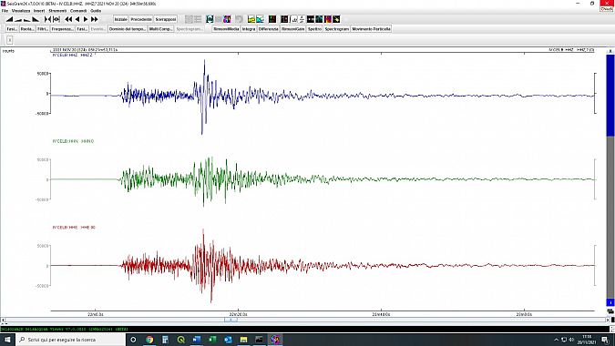Click the yellow star particle icon
The width and height of the screenshot is (615, 346).
[x=336, y=19]
